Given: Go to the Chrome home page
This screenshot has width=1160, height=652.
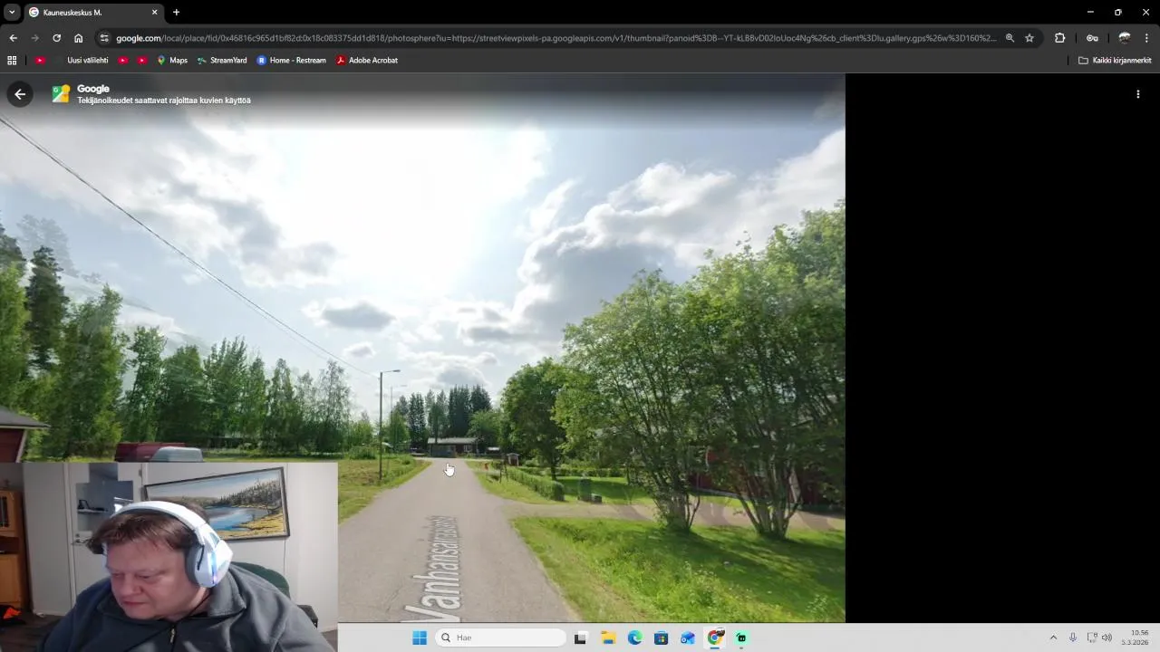Looking at the screenshot, I should [79, 38].
